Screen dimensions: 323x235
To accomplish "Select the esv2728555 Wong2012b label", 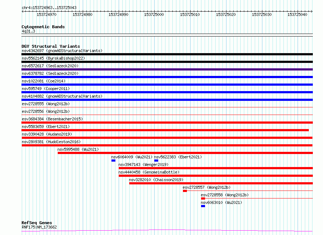I will [46, 104].
